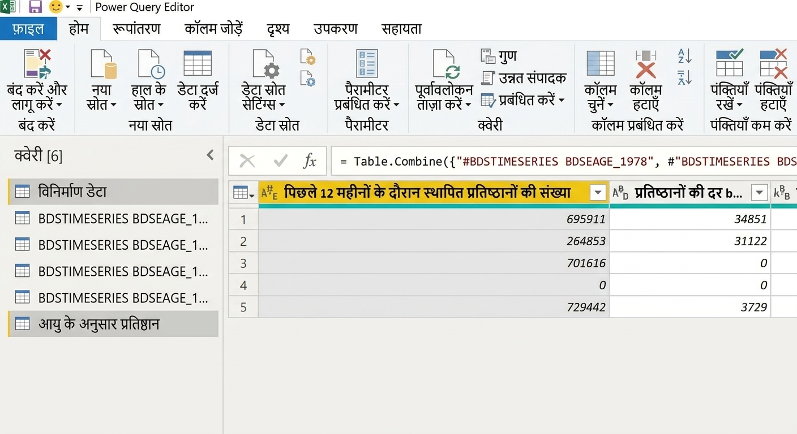
Task: Open the quick access toolbar customize arrow
Action: [x=79, y=8]
